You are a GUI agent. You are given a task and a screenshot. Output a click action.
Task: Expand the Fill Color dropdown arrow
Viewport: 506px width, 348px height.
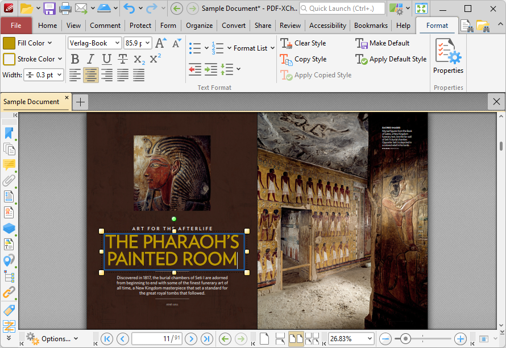click(49, 43)
